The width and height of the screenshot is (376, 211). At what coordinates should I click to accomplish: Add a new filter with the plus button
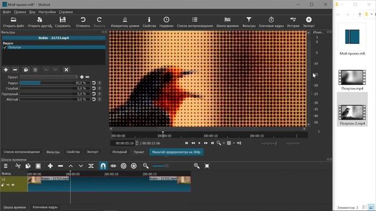6,70
